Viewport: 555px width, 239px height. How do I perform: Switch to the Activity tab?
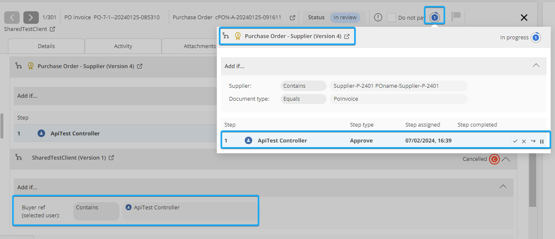[x=123, y=46]
